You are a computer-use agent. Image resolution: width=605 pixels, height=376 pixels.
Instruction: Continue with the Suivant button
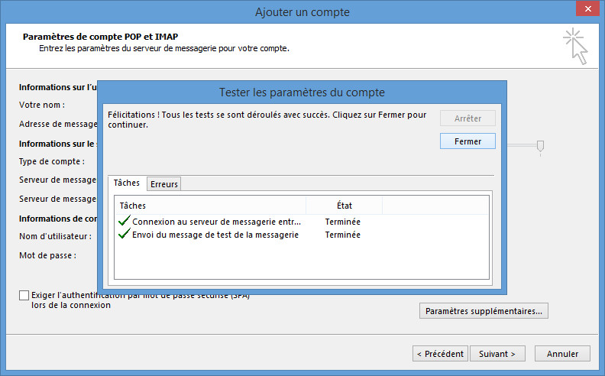click(497, 354)
